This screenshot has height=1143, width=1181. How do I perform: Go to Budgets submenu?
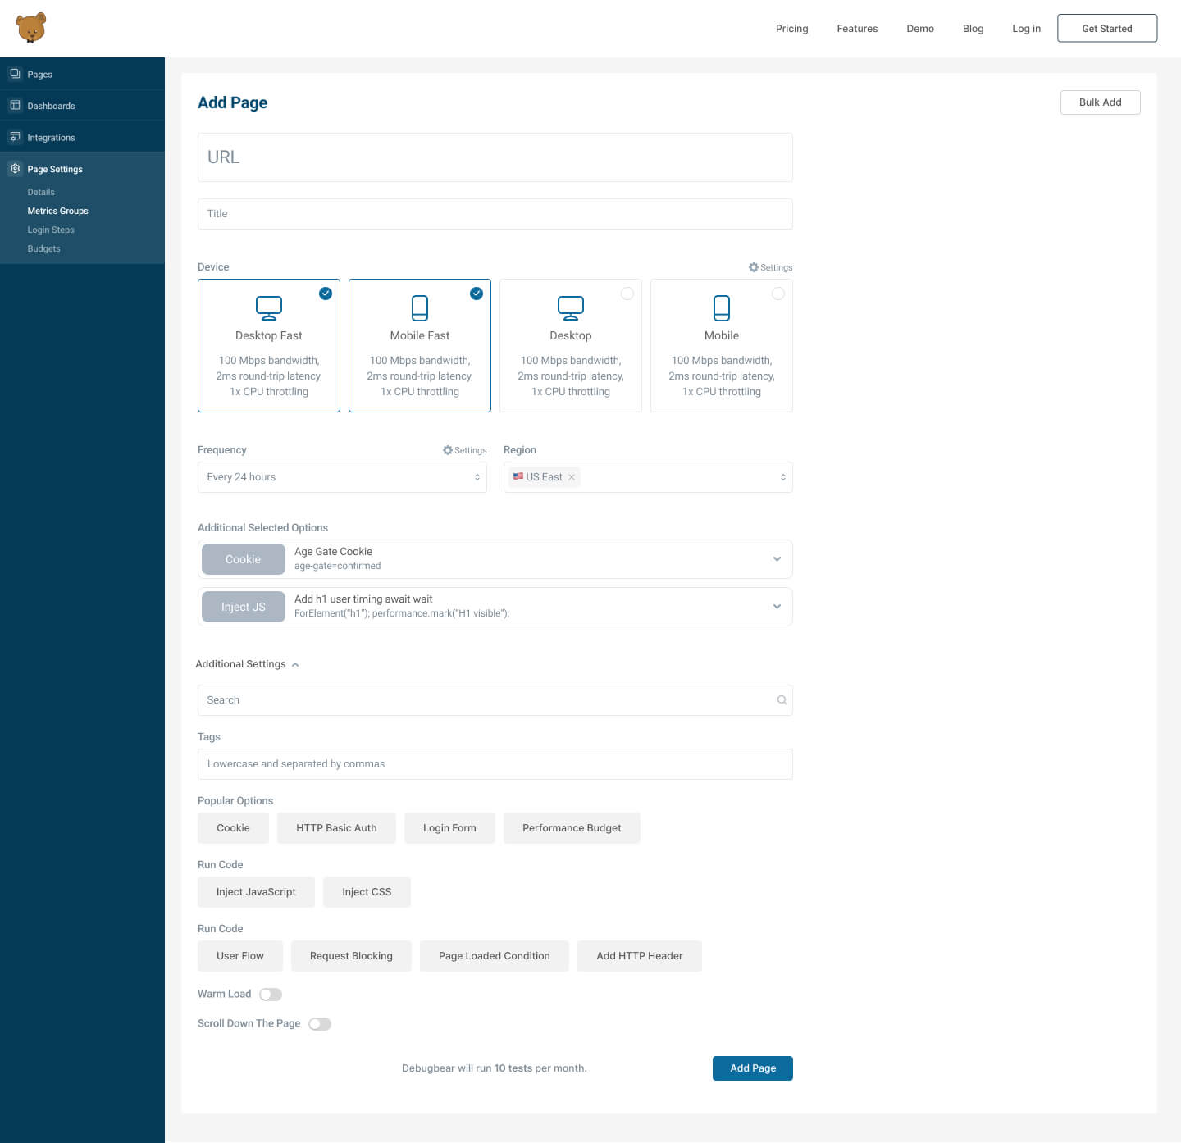point(43,248)
